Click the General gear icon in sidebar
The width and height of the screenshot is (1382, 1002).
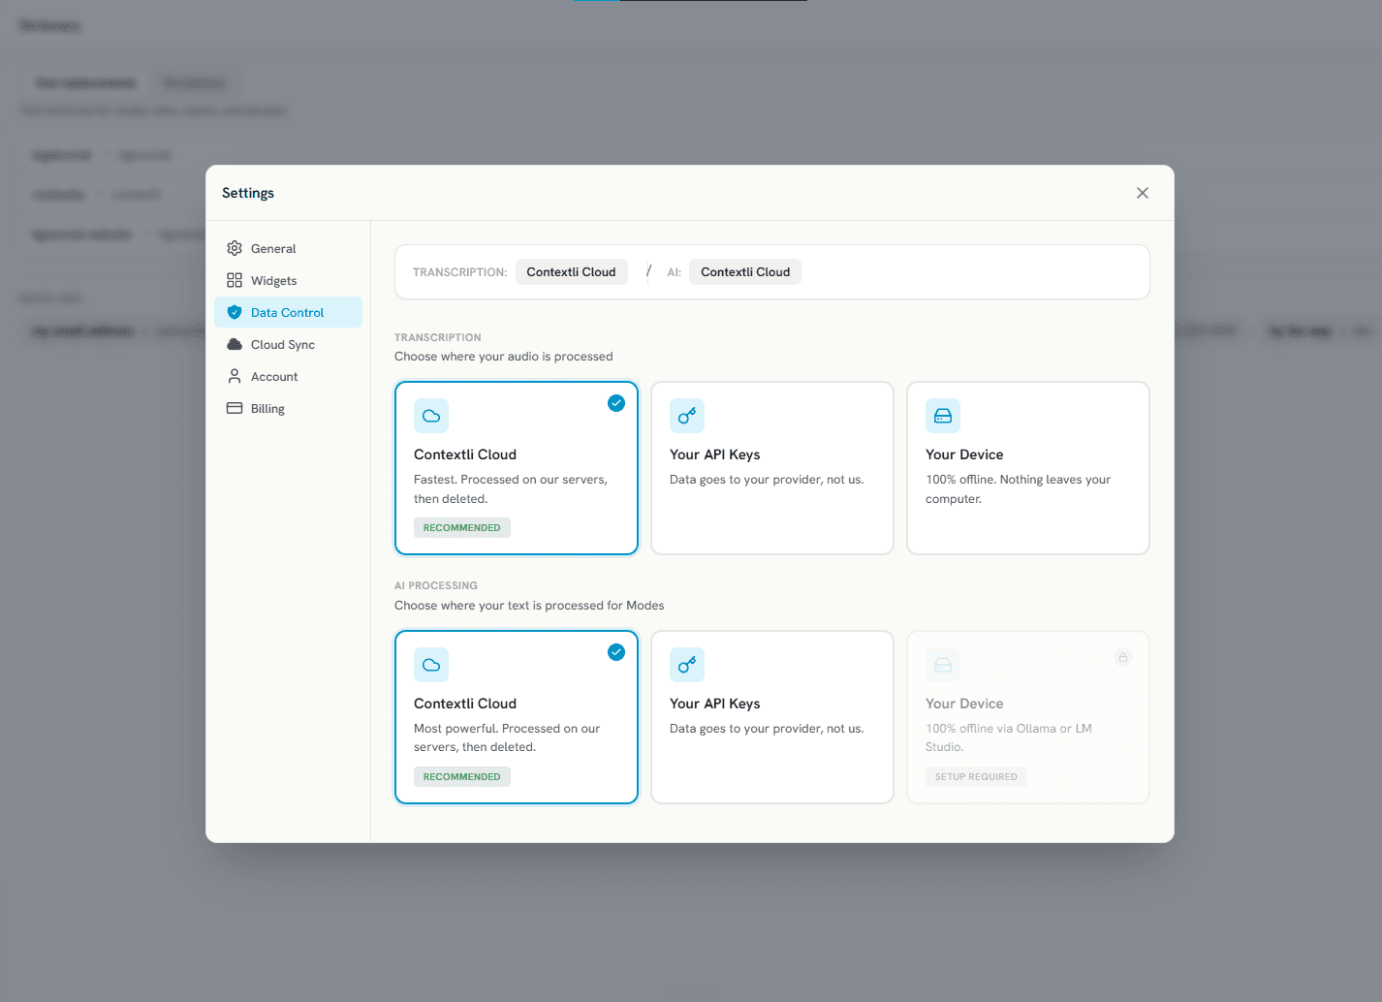pos(235,248)
